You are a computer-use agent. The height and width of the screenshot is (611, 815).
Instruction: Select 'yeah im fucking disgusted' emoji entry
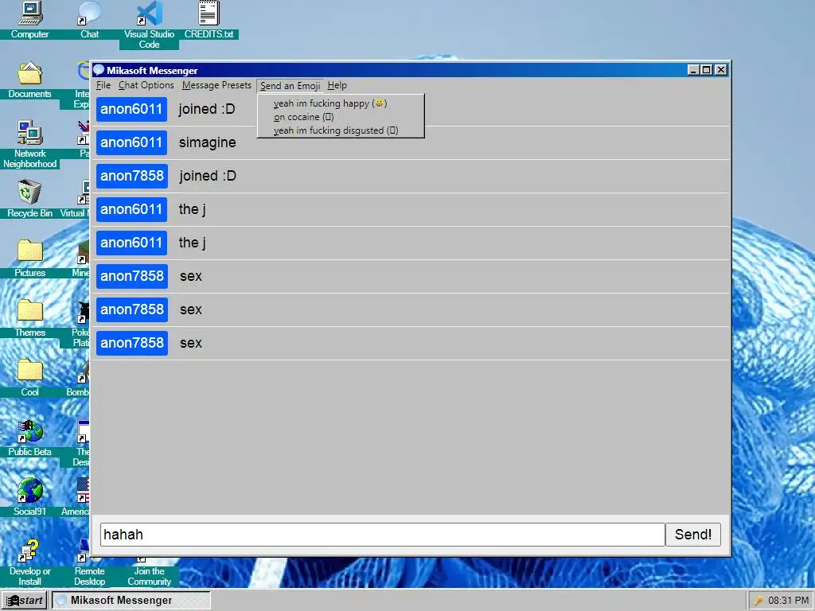341,130
